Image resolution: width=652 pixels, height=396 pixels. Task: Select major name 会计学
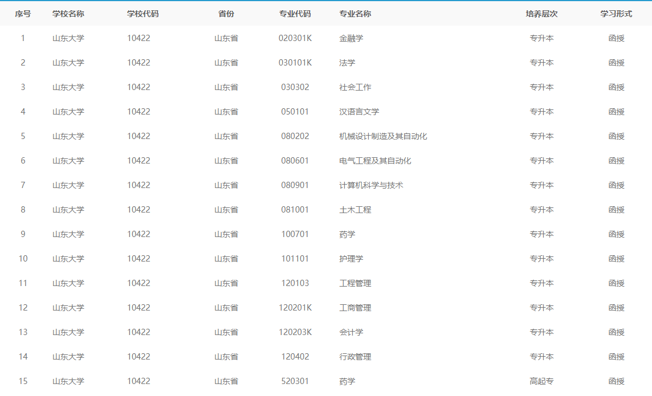(351, 332)
